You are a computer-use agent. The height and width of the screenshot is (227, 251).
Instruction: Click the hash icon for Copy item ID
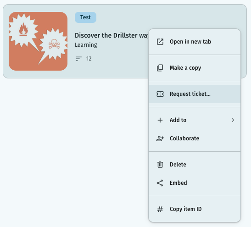coord(160,209)
